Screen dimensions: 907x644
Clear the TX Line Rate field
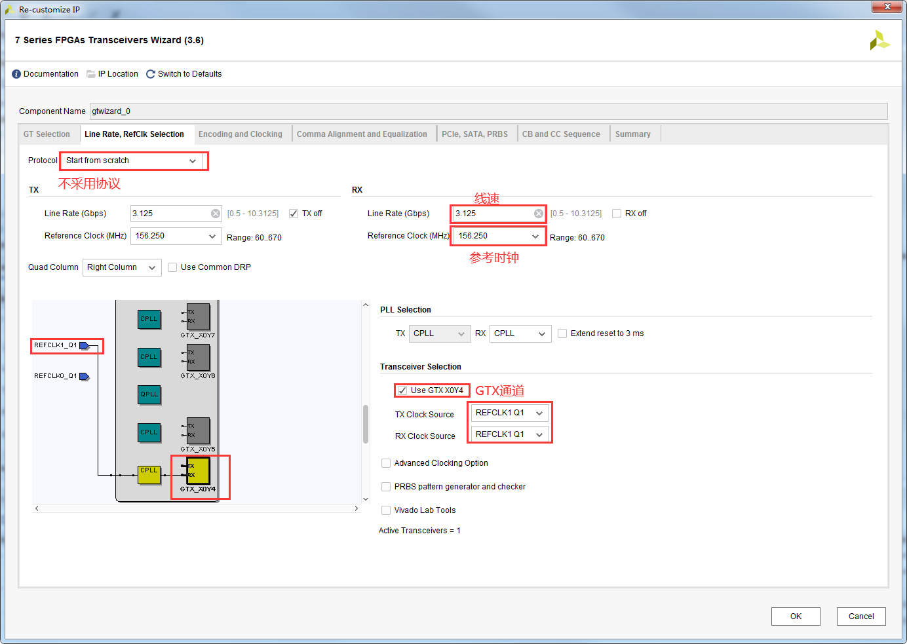(x=216, y=214)
